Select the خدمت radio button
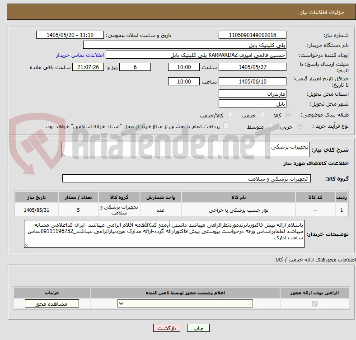This screenshot has width=356, height=340. tap(262, 115)
